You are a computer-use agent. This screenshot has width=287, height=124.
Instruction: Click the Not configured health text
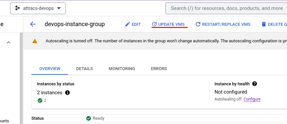pyautogui.click(x=231, y=92)
